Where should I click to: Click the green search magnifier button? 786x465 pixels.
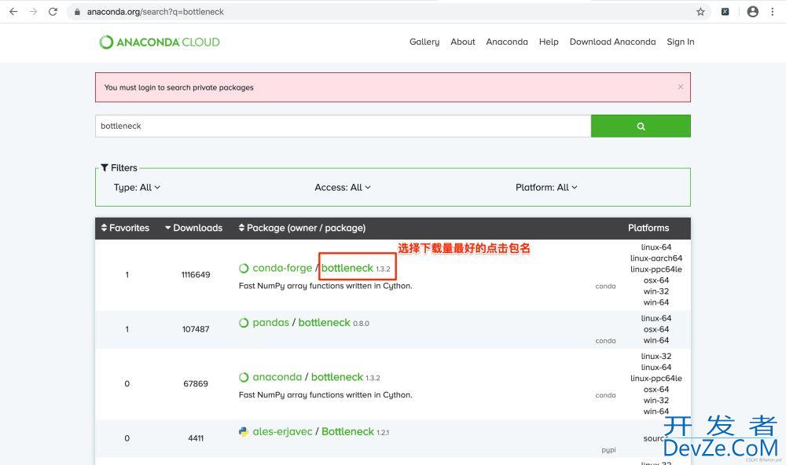(x=641, y=126)
